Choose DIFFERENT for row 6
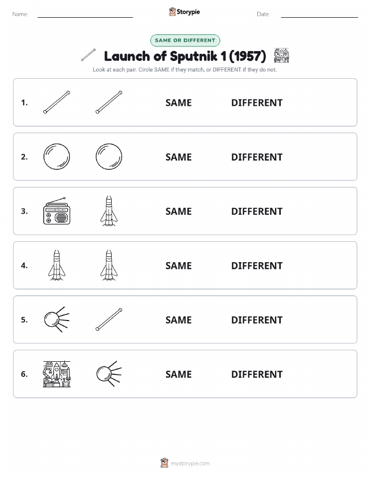 pos(257,374)
